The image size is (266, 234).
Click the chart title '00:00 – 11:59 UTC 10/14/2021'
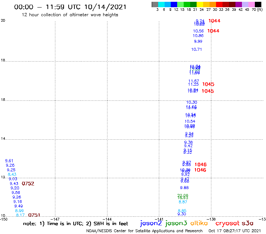pos(70,7)
